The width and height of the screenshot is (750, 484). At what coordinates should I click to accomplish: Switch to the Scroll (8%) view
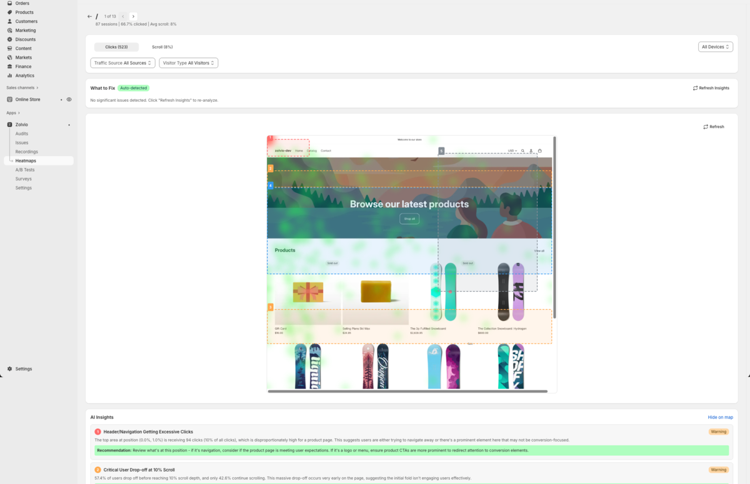(162, 46)
